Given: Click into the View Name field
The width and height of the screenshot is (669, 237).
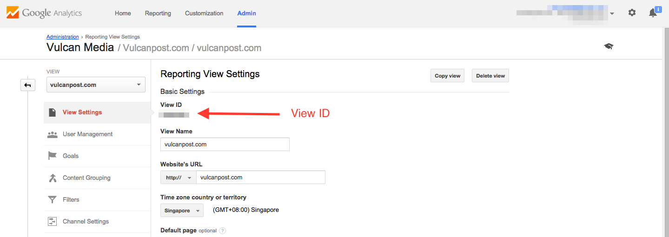Looking at the screenshot, I should [225, 145].
